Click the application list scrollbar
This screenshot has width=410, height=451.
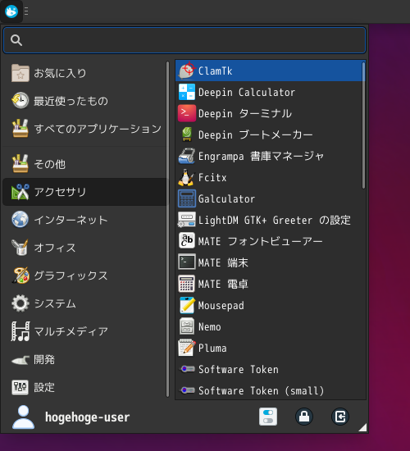click(x=364, y=125)
